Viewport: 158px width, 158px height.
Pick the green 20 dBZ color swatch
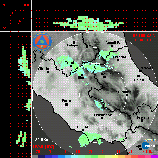point(91,156)
